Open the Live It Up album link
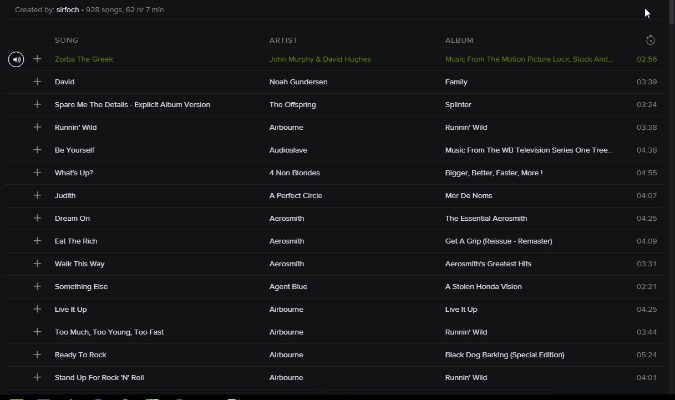The width and height of the screenshot is (675, 400). pos(461,309)
